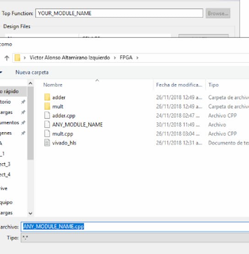Sort files by the Nombre column header
Viewport: 249px width, 254px height.
[x=53, y=85]
